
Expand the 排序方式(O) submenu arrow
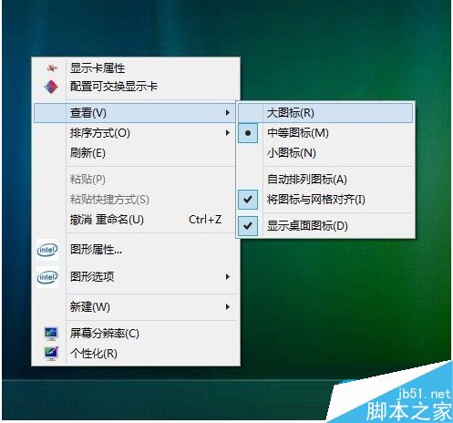(x=228, y=133)
